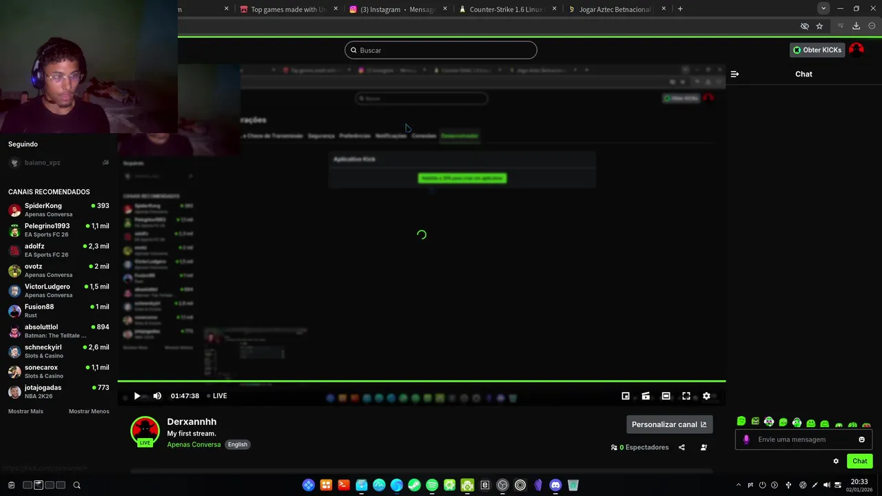Open OBS Studio from the taskbar
This screenshot has width=882, height=496.
click(502, 485)
